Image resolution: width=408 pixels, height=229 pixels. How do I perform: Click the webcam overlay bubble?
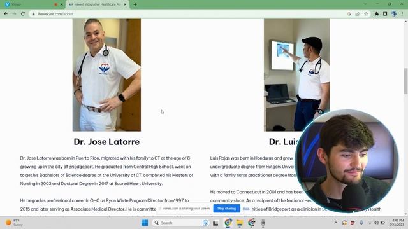[347, 162]
